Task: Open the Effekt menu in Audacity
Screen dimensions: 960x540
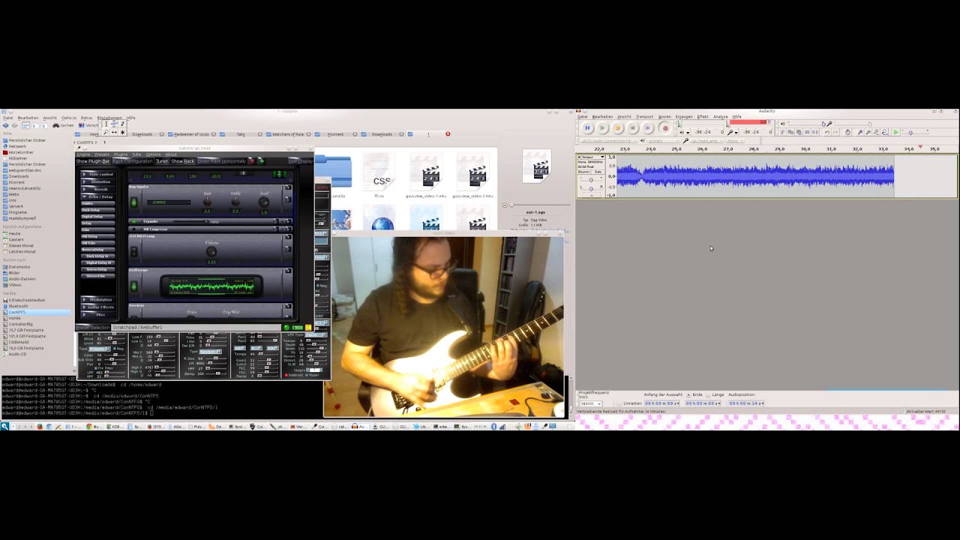Action: tap(703, 117)
